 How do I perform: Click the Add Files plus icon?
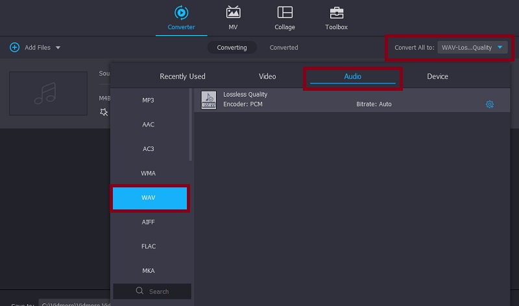click(14, 47)
